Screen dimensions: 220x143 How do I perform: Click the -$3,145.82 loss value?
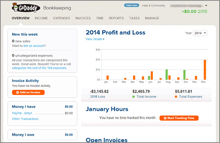pos(99,91)
